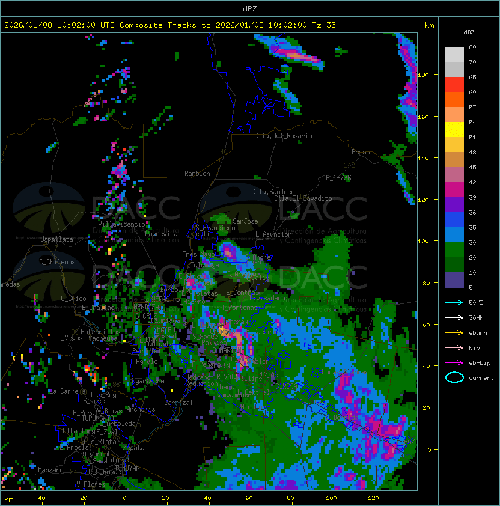Select the red 60-65 dBZ swatch
Viewport: 500px width, 506px height.
454,85
